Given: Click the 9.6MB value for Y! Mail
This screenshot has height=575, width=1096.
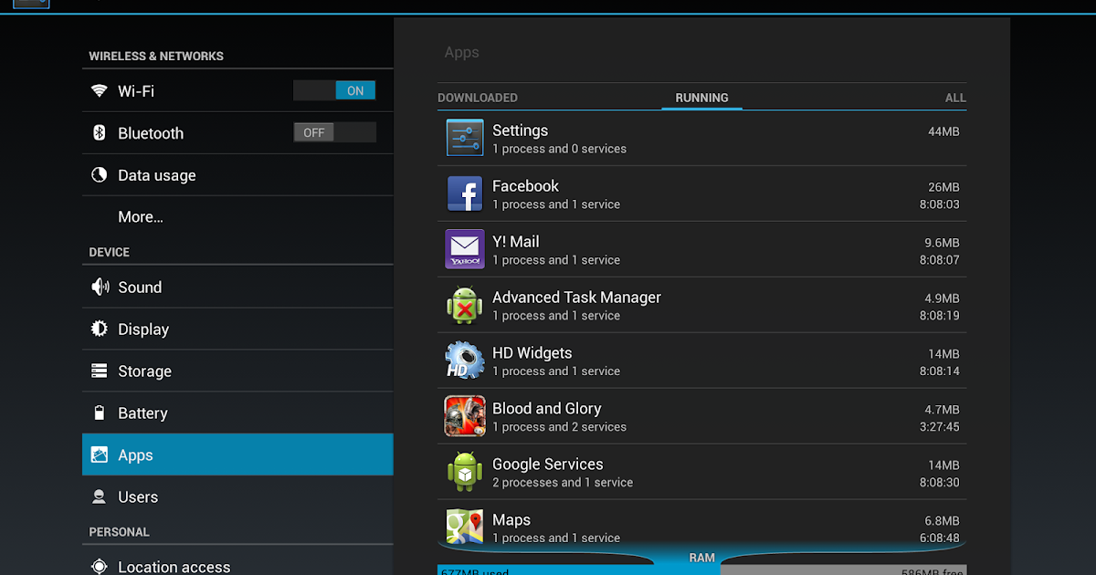Looking at the screenshot, I should tap(942, 243).
